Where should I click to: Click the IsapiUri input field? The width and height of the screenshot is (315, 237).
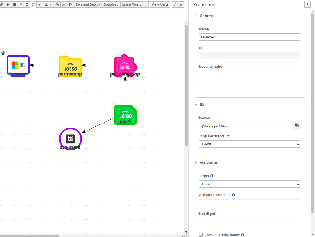(246, 125)
